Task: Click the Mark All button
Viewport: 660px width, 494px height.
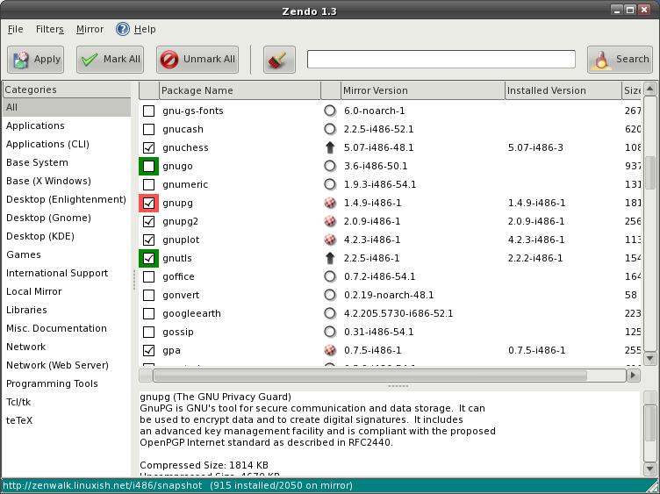Action: click(x=111, y=60)
